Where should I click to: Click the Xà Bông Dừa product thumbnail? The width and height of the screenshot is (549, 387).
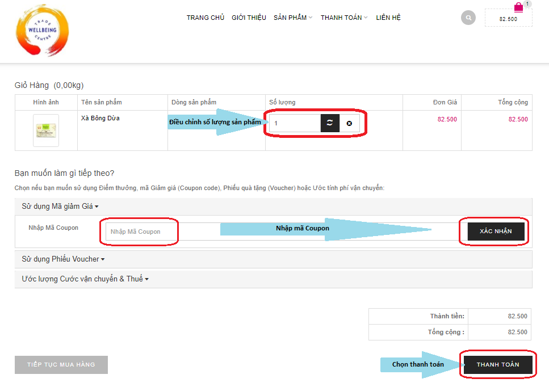tap(46, 131)
